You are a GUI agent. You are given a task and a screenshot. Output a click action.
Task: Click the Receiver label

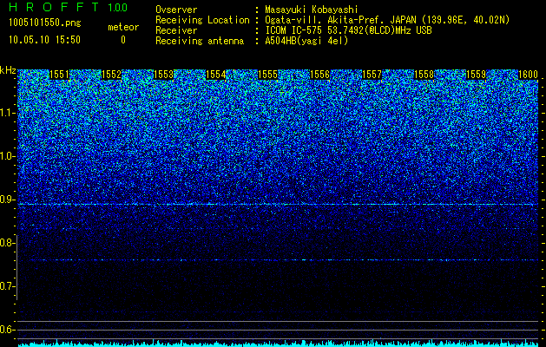[x=176, y=30]
